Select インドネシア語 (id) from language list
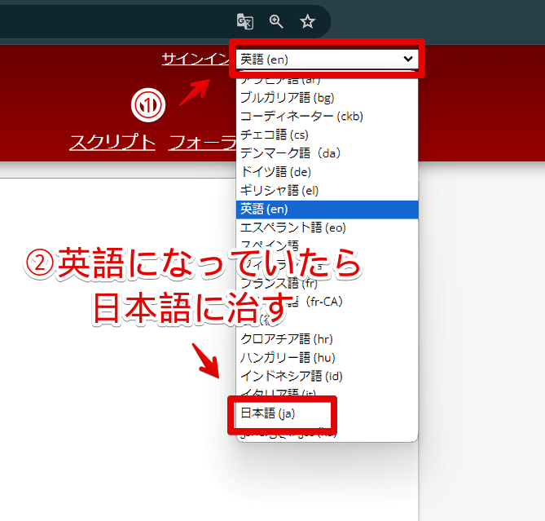 pyautogui.click(x=327, y=377)
